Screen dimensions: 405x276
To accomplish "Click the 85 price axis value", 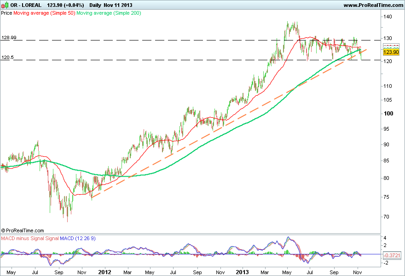I will [x=386, y=161].
